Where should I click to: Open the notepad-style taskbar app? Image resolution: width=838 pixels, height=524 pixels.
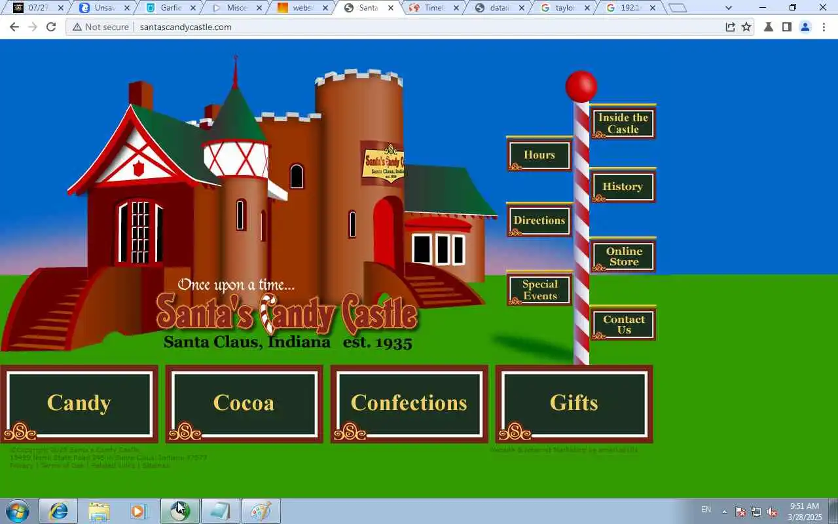[x=220, y=511]
